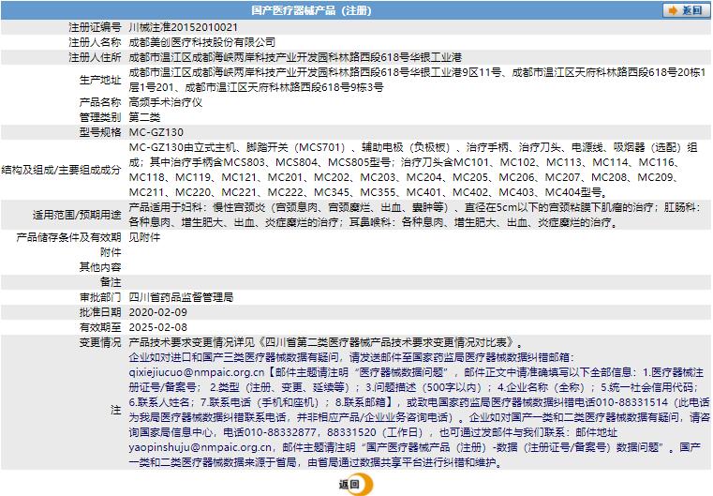
Task: Click the 备注 label
Action: pos(111,282)
